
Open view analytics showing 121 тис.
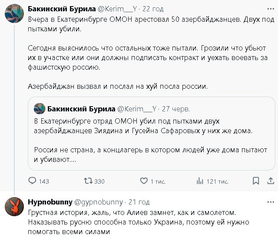click(200, 181)
